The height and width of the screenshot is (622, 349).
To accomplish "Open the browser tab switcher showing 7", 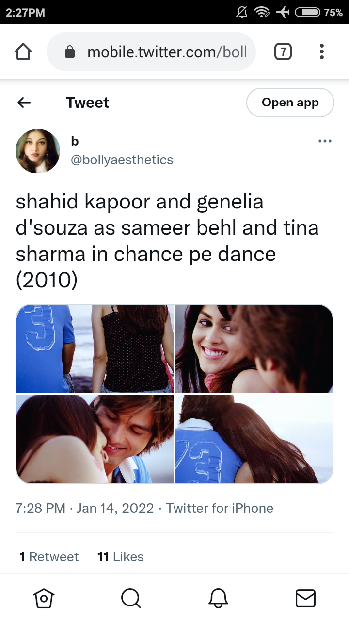I will click(x=283, y=52).
